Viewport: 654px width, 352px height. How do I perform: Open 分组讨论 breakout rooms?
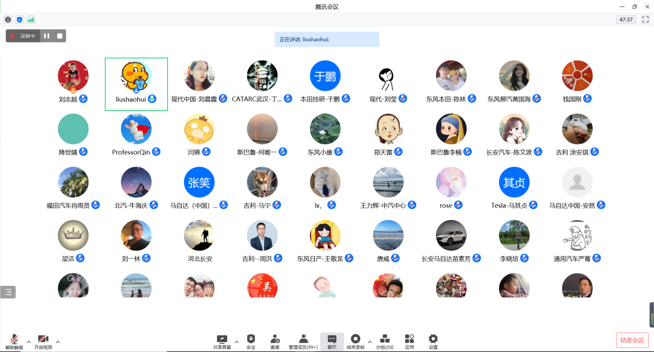385,341
